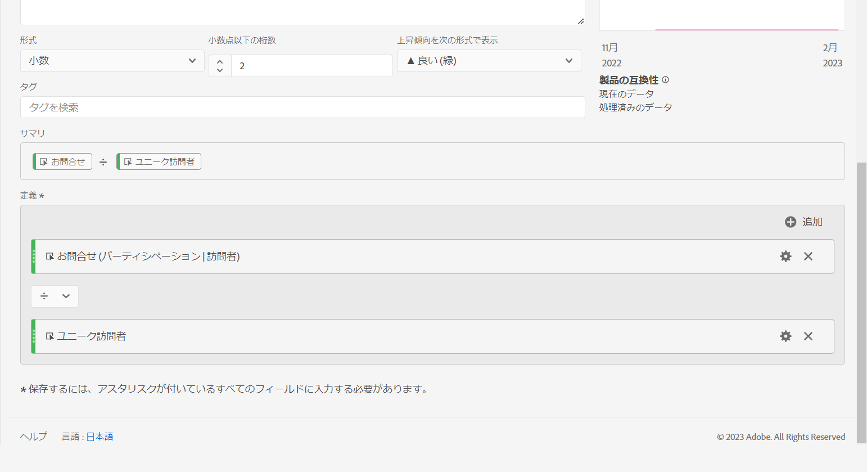
Task: Click the ユニーク訪問者 definition row
Action: (x=432, y=336)
